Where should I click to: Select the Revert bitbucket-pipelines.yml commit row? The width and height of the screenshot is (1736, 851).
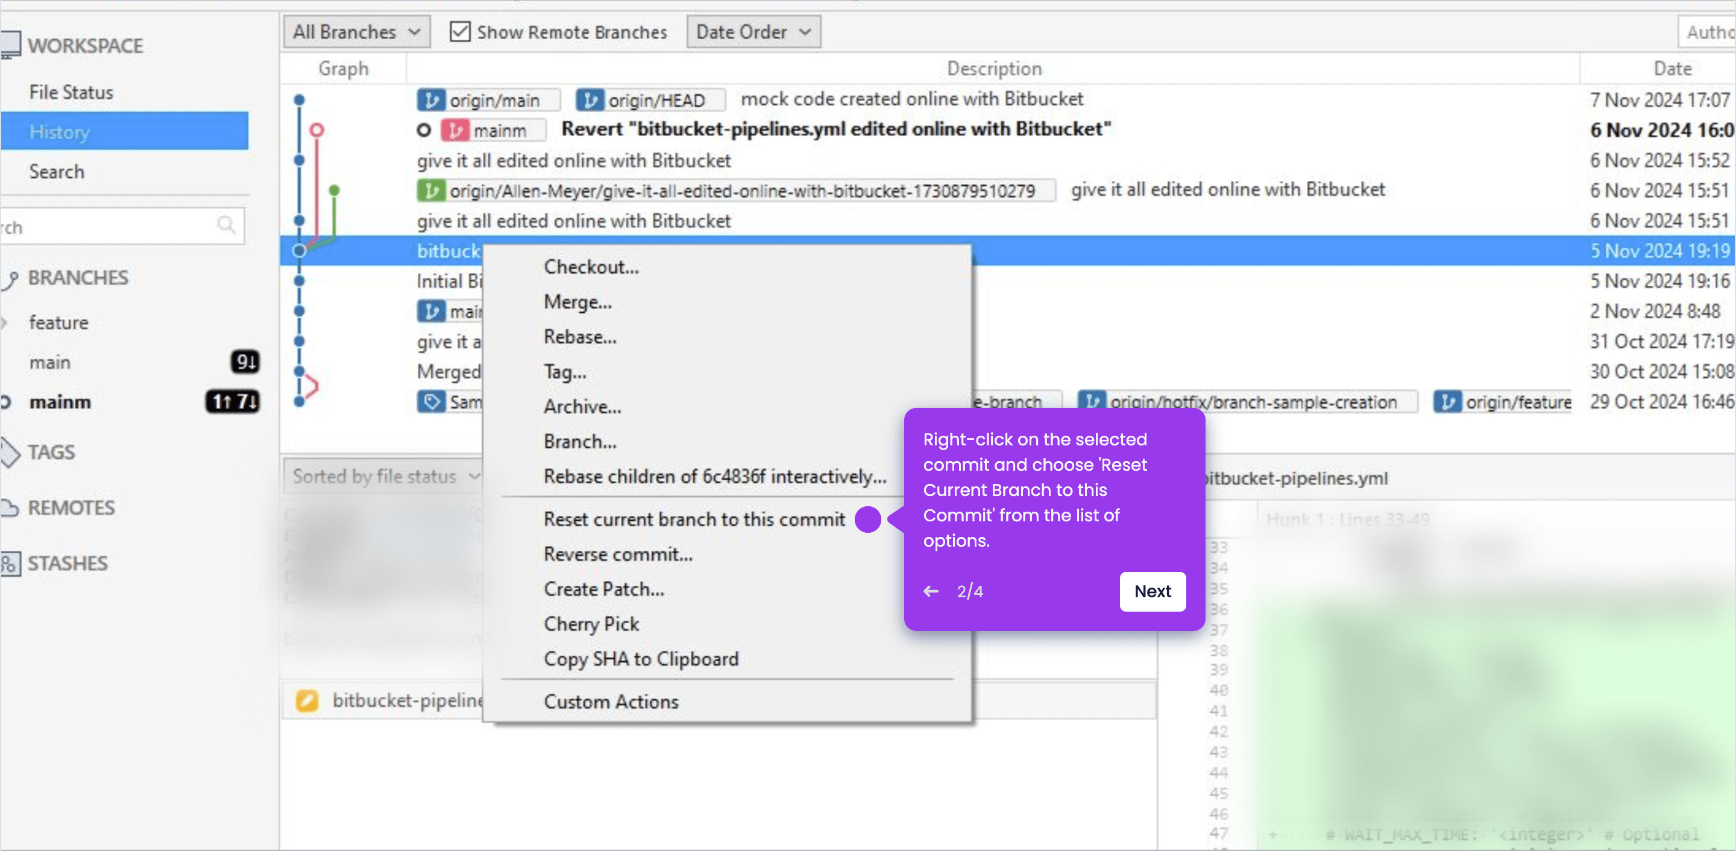pos(835,129)
